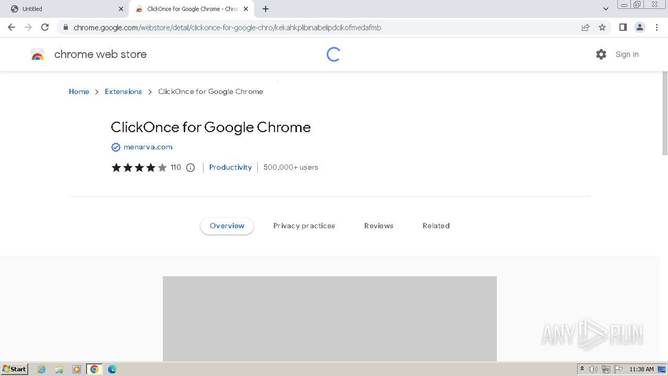Image resolution: width=668 pixels, height=376 pixels.
Task: Select the Privacy practices tab
Action: (x=304, y=226)
